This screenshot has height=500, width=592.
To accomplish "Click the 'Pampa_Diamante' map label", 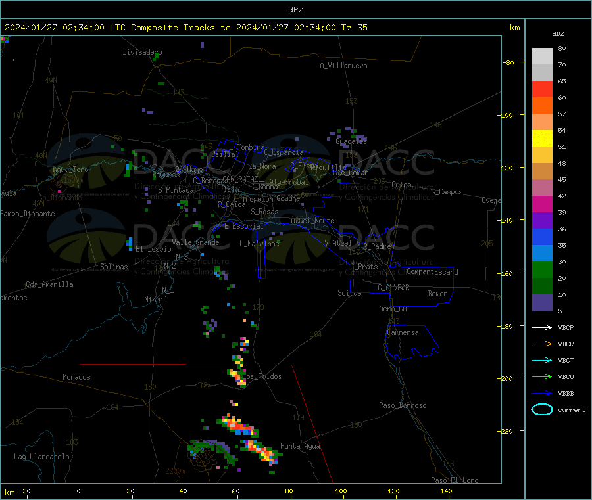I will click(x=27, y=214).
